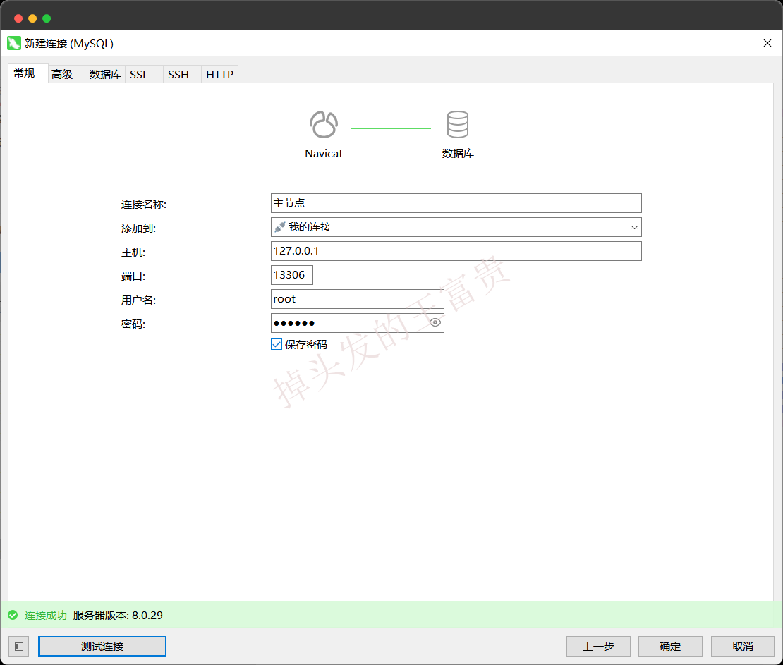
Task: Go back with the 上一步 button
Action: (x=598, y=647)
